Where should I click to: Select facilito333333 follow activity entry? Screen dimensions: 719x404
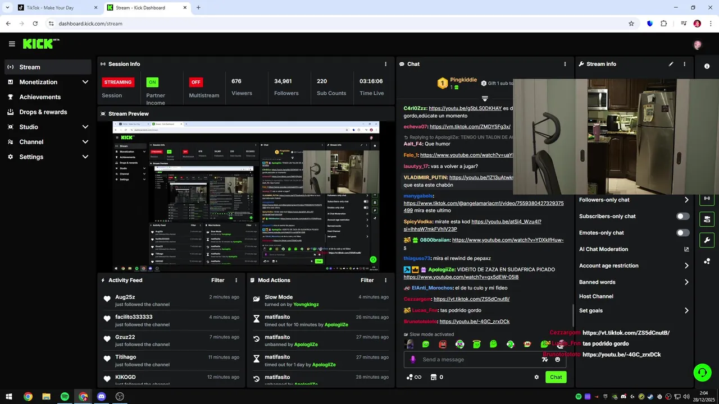click(171, 320)
